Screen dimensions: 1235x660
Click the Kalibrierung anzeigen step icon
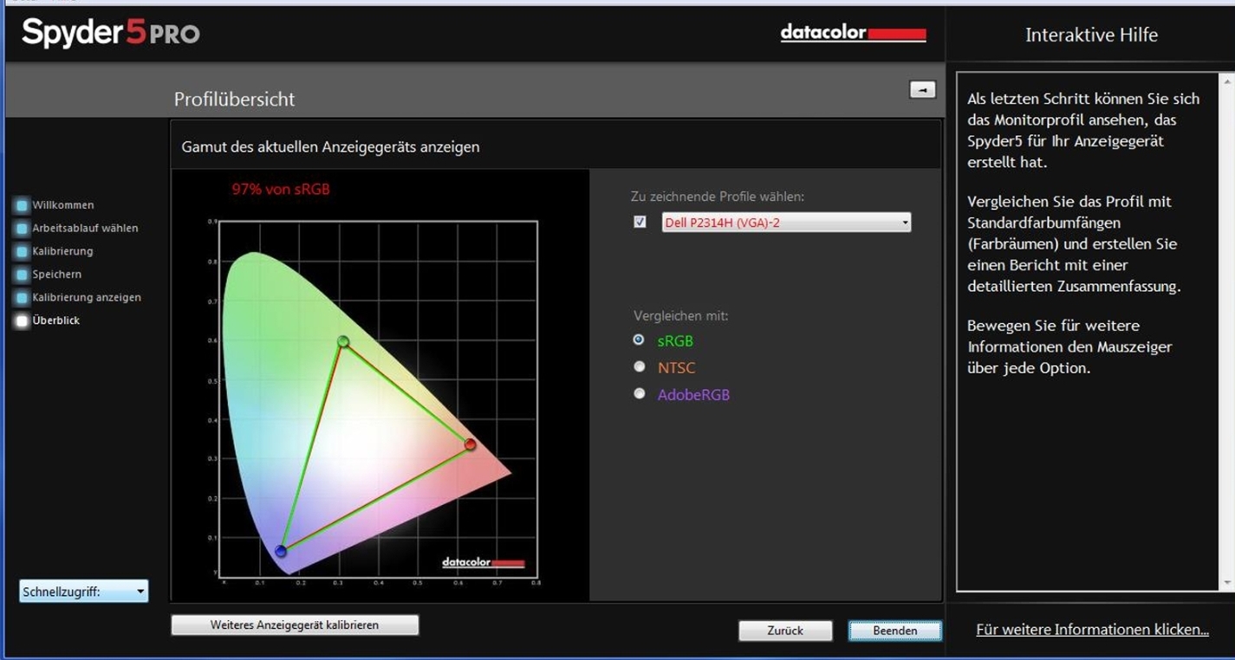pyautogui.click(x=22, y=298)
